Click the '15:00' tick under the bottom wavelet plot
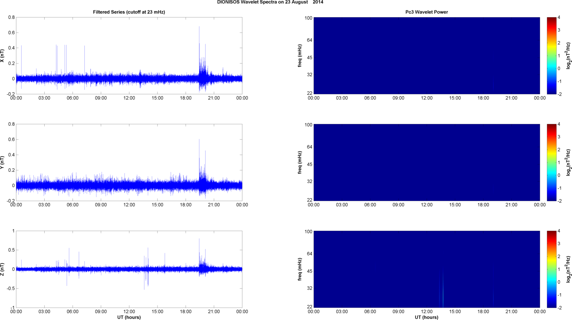The width and height of the screenshot is (572, 320). point(455,312)
